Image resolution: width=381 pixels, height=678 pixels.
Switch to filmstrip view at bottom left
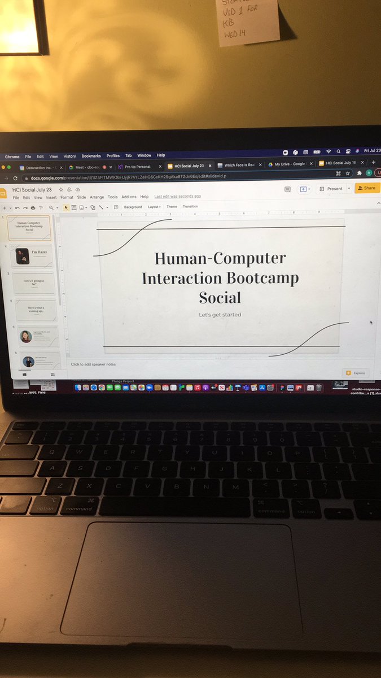pos(24,374)
